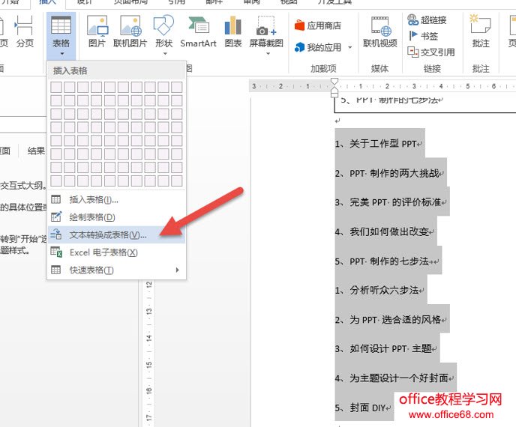Add a 书签 bookmark
The width and height of the screenshot is (516, 427).
click(423, 35)
